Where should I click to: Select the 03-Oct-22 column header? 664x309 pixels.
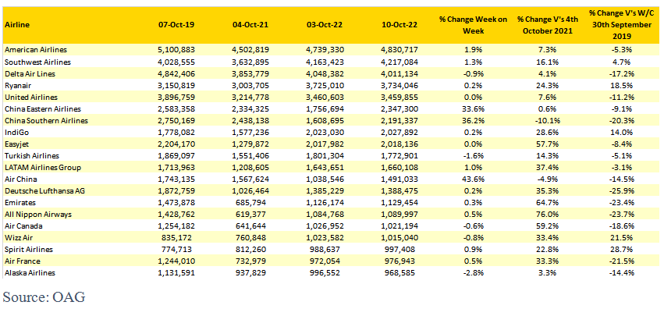point(325,25)
